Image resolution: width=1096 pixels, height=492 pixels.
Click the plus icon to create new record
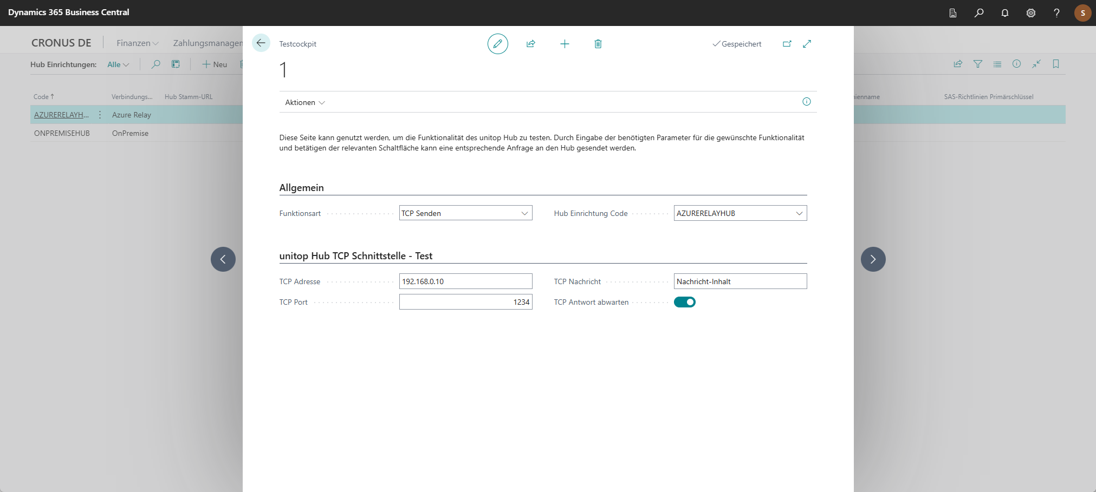coord(565,44)
